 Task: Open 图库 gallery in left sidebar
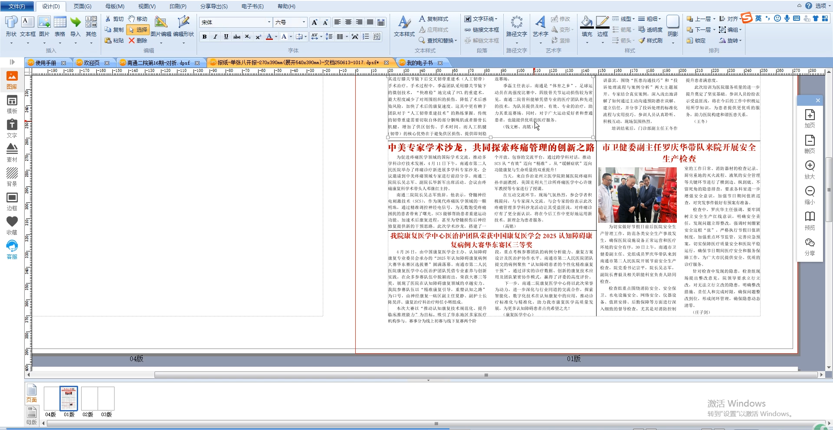(x=12, y=80)
